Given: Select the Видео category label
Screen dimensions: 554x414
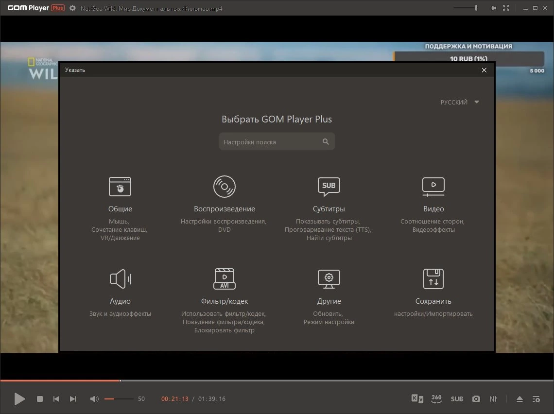Looking at the screenshot, I should pos(433,209).
